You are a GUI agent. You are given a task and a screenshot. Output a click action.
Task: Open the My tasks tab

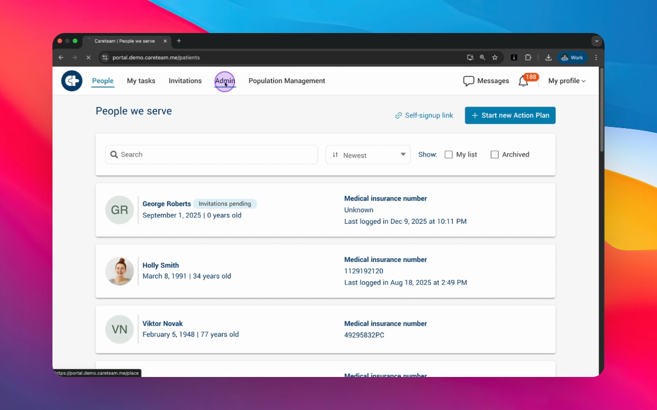coord(141,81)
